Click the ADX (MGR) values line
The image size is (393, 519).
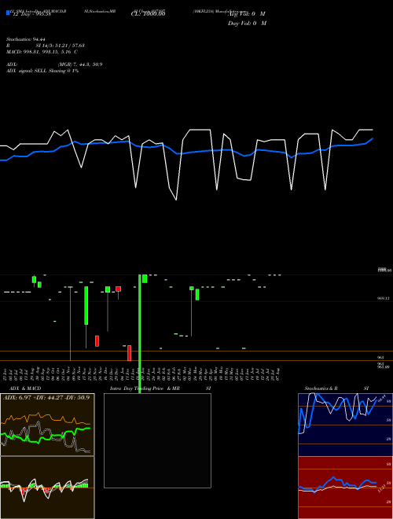pos(54,64)
